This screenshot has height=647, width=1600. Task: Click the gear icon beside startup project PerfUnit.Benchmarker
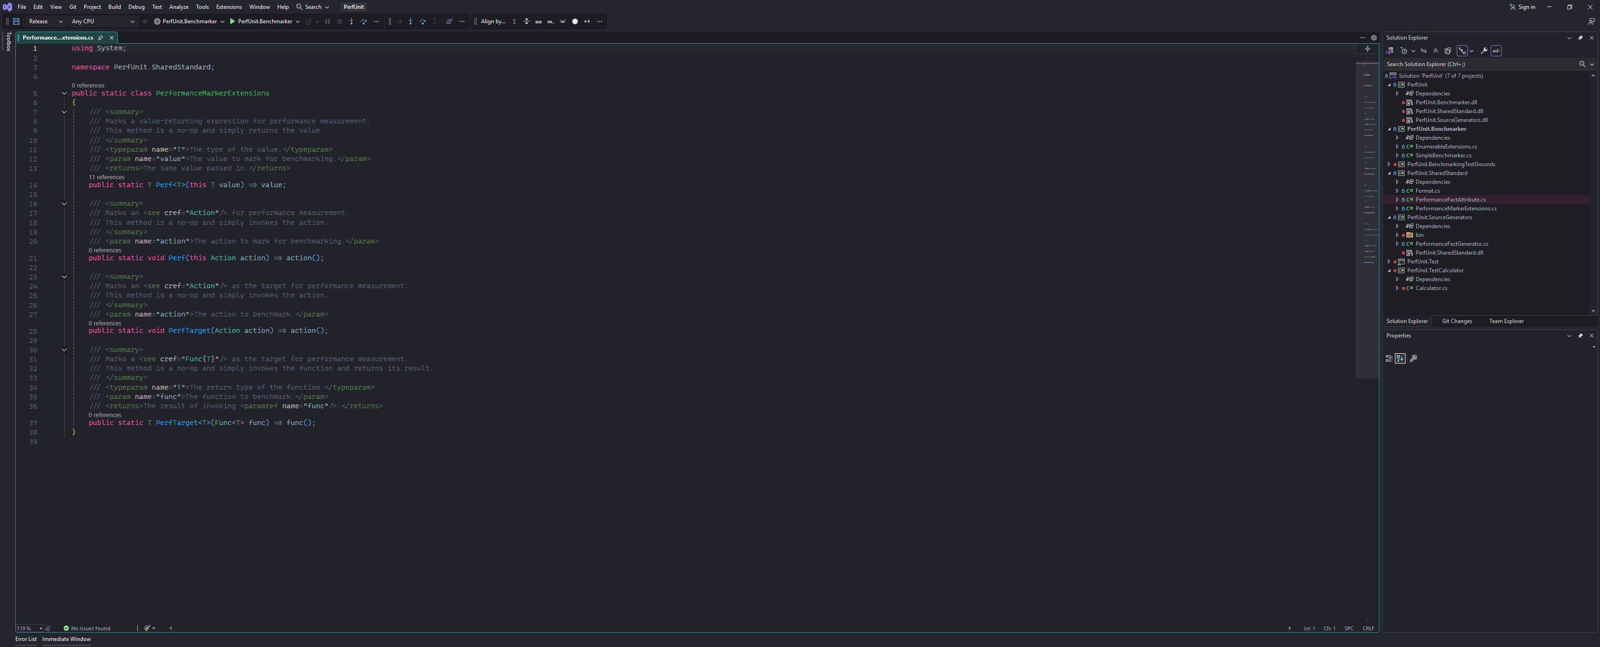point(157,21)
